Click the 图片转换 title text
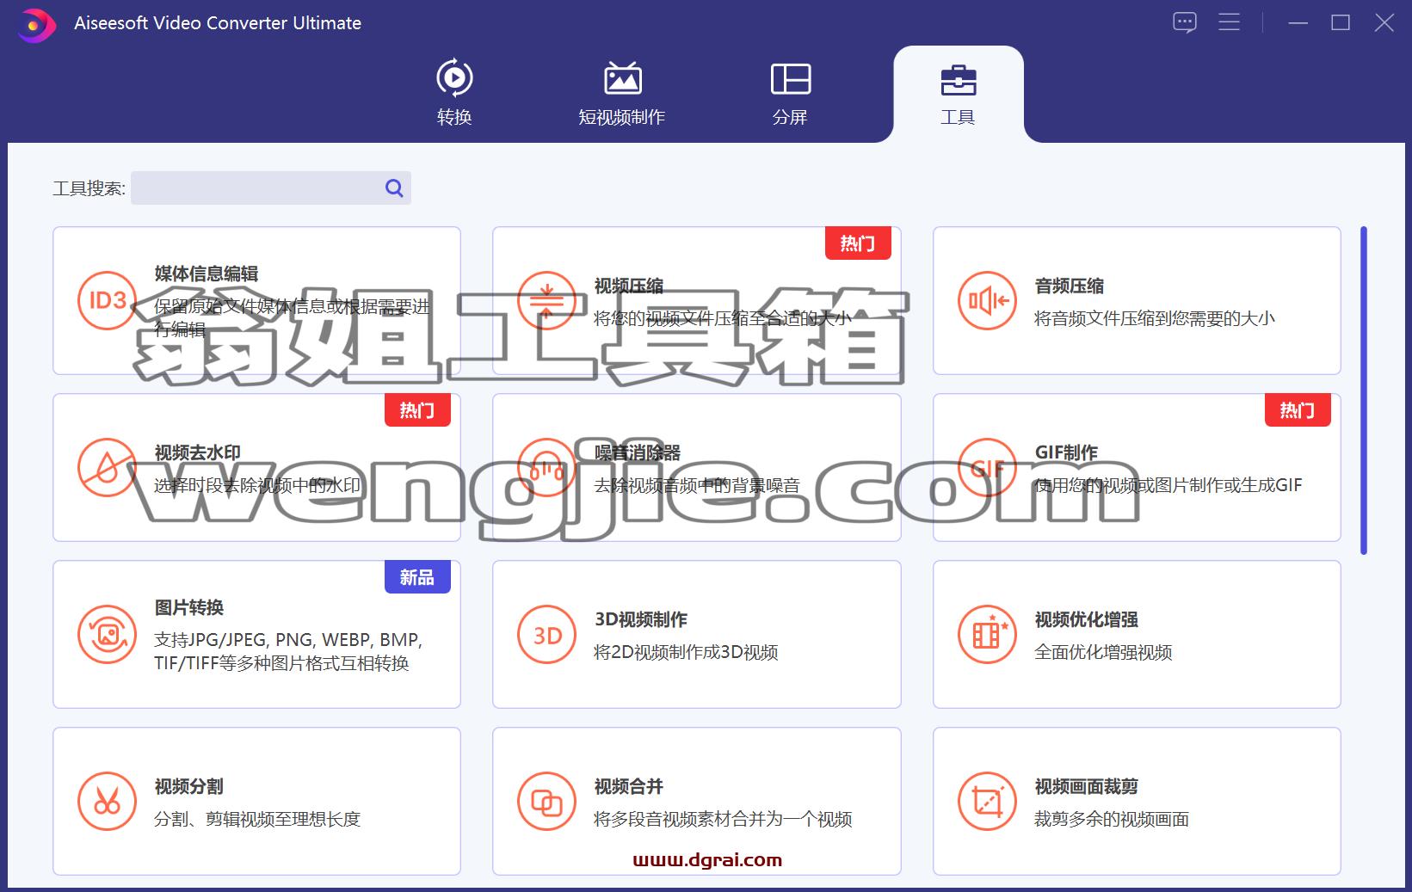Image resolution: width=1412 pixels, height=892 pixels. (x=189, y=607)
